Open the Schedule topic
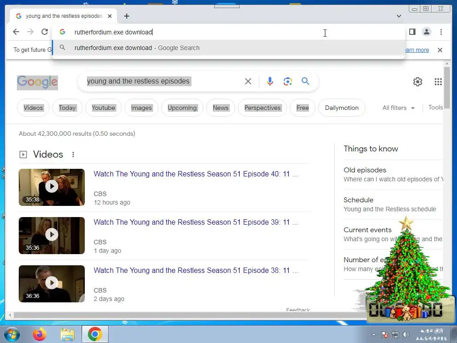This screenshot has height=343, width=457. tap(393, 204)
